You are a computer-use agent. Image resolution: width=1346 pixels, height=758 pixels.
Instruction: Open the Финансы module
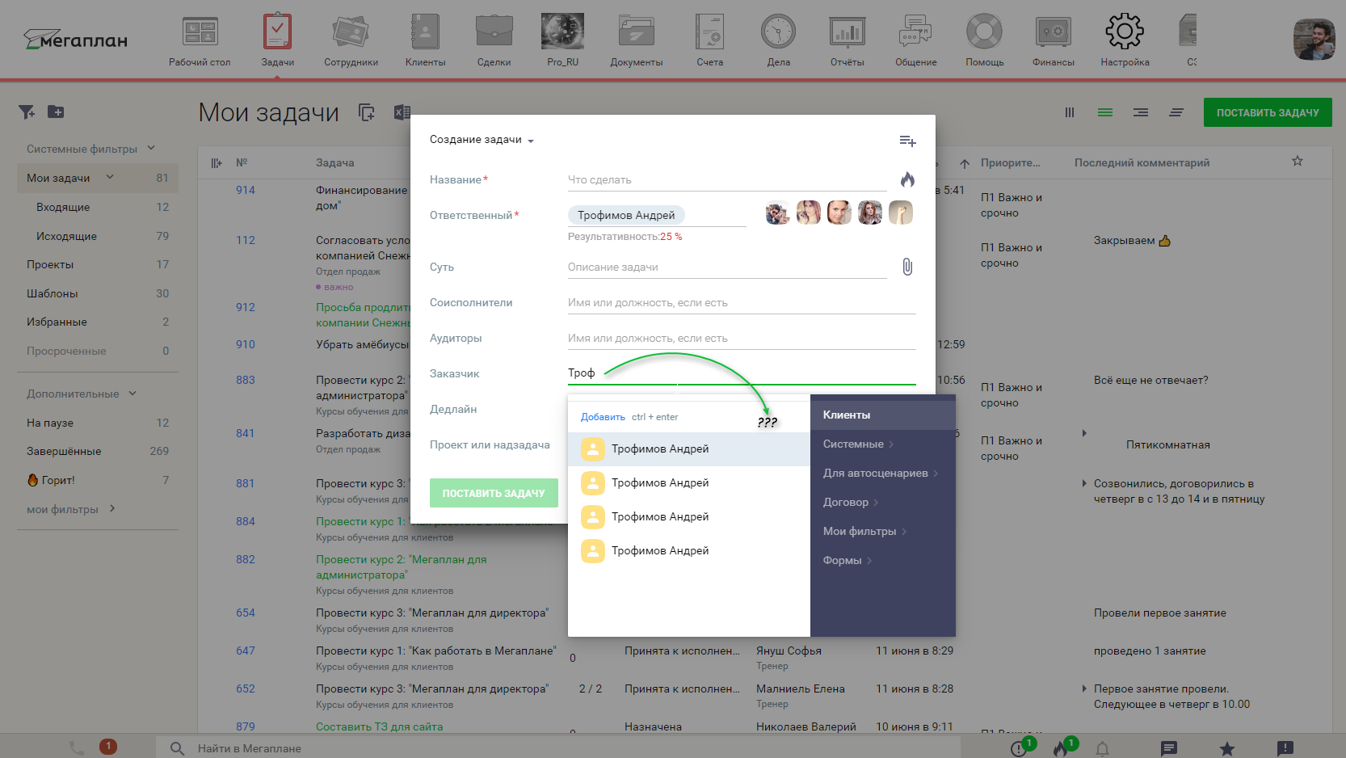(1054, 40)
